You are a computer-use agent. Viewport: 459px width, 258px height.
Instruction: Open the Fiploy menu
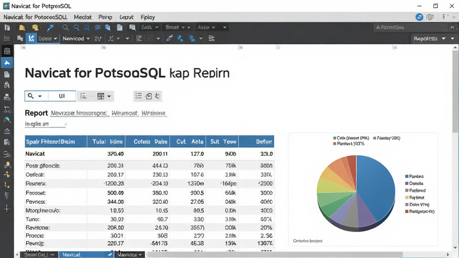148,17
